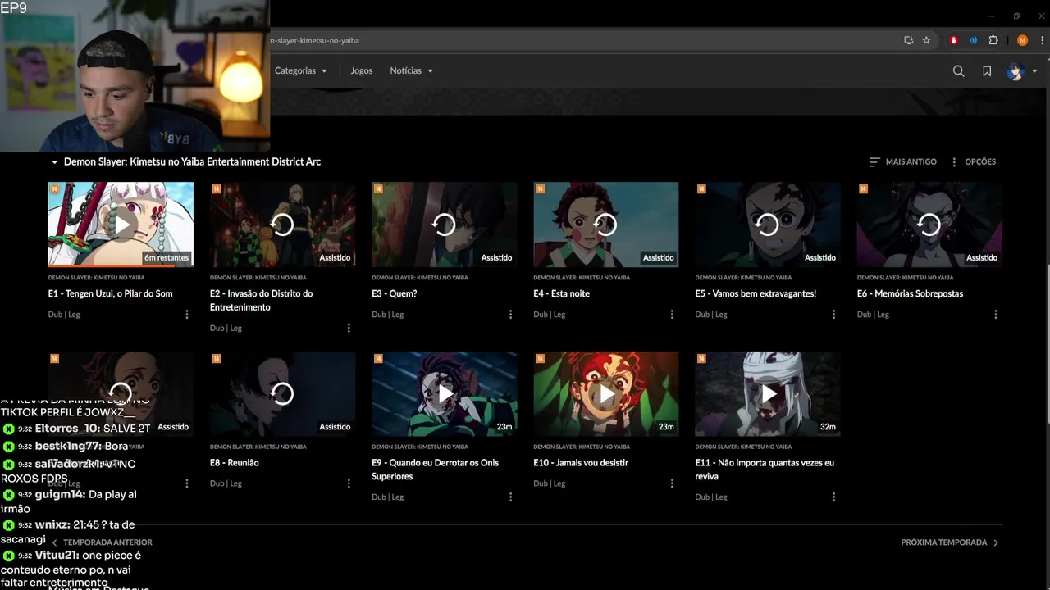Open title E9 - Quando eu Derrotar os Onis Superiores

click(435, 470)
